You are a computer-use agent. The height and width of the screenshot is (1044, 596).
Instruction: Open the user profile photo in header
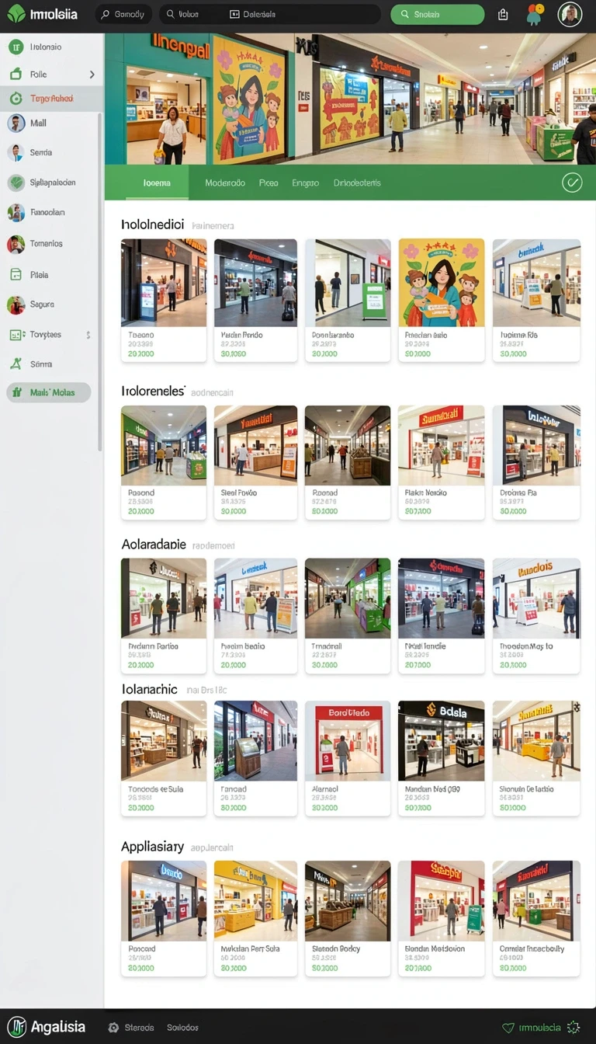tap(570, 14)
